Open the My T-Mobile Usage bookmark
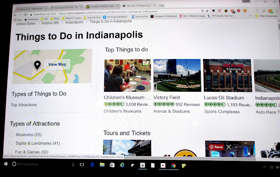The image size is (280, 177). coord(192,16)
